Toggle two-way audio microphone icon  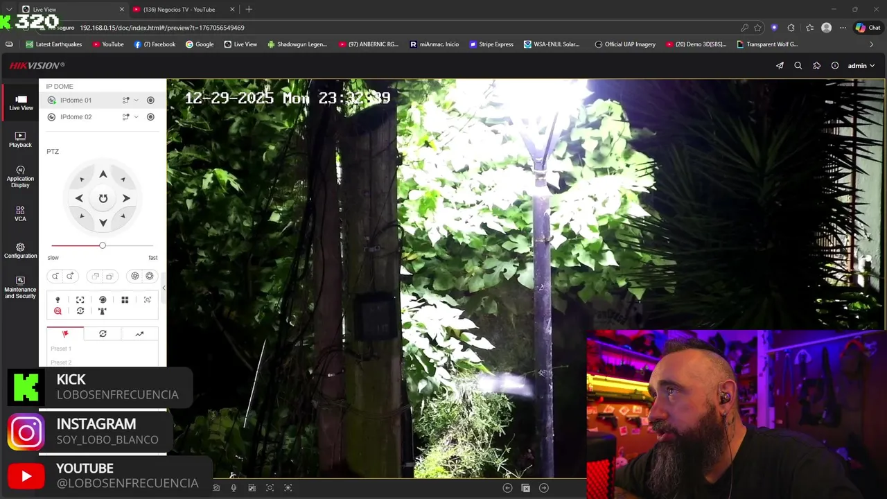(234, 488)
